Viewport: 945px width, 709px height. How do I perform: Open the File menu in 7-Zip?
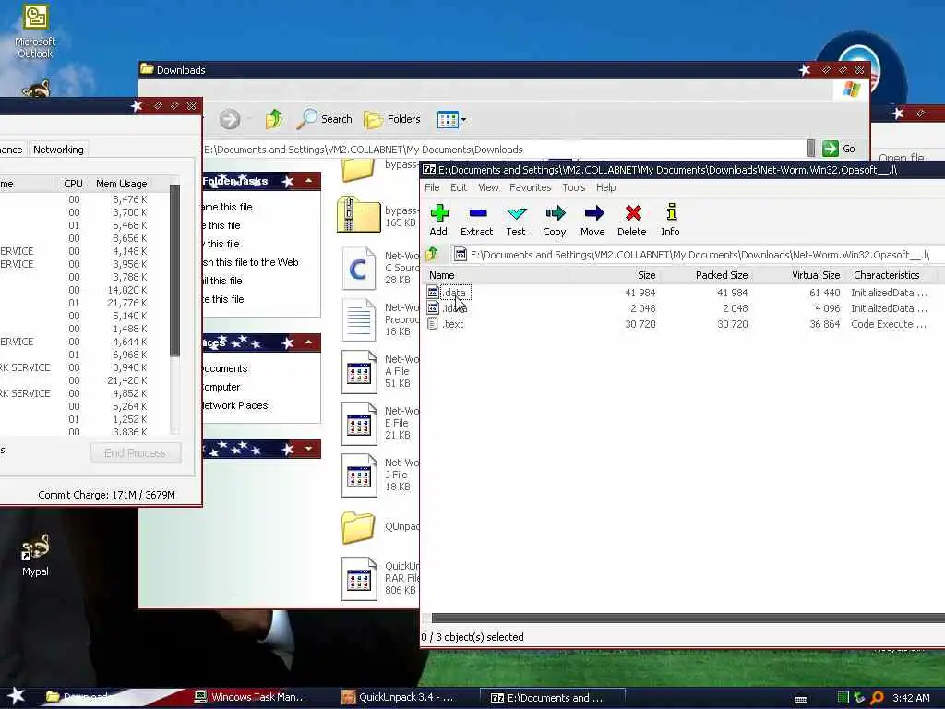[x=432, y=187]
